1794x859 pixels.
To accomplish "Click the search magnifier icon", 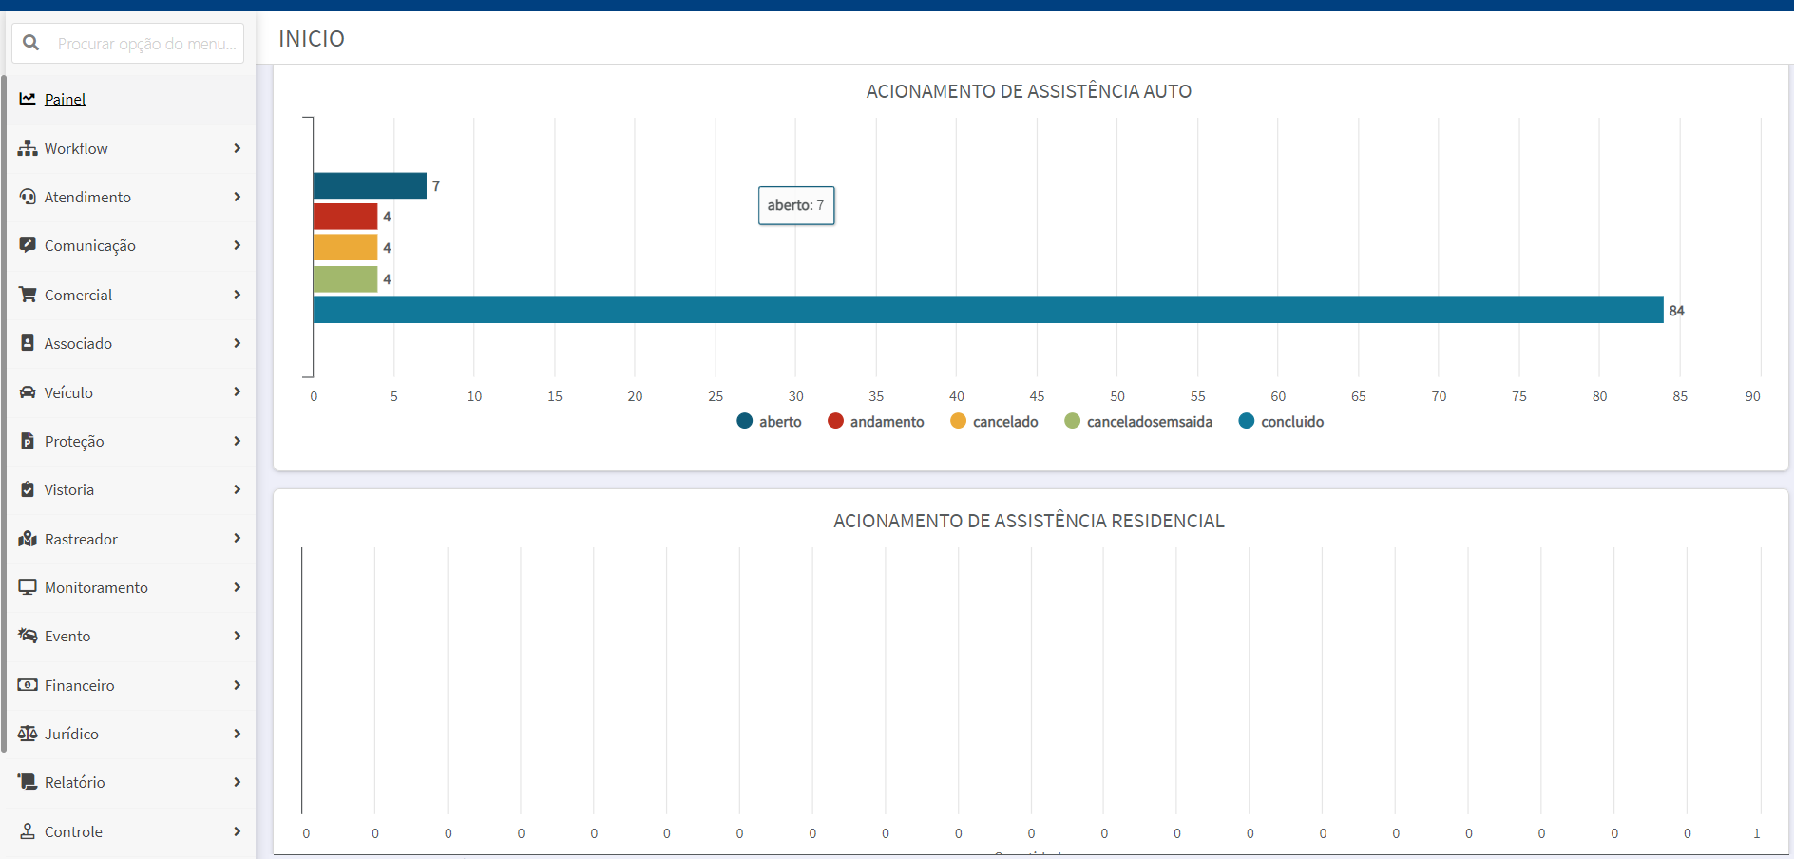I will (30, 43).
